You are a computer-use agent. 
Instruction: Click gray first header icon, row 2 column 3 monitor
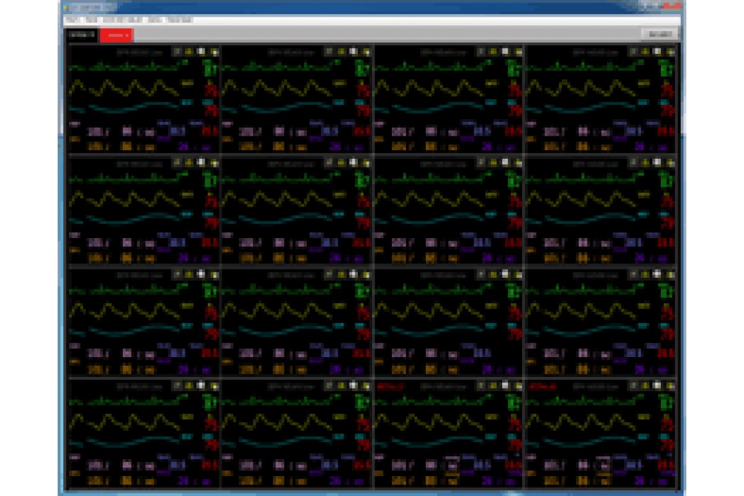[481, 163]
